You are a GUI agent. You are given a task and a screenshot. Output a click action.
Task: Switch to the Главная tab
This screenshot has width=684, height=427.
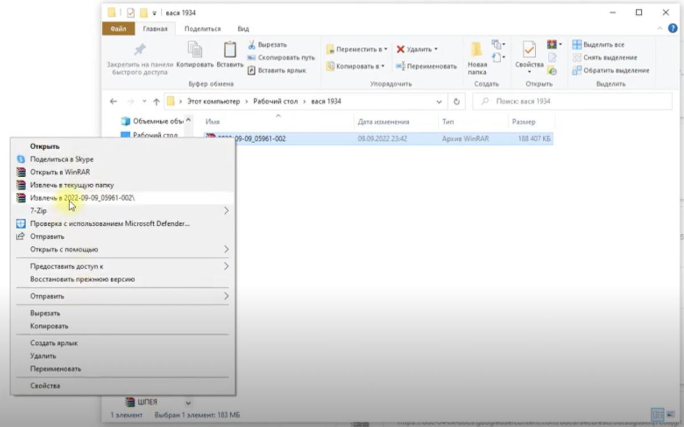coord(155,29)
